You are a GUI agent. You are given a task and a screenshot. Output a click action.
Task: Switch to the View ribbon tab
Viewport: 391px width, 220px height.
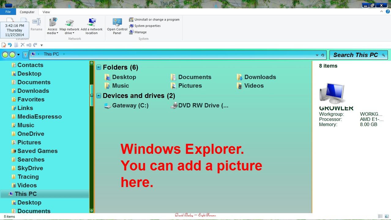coord(46,12)
